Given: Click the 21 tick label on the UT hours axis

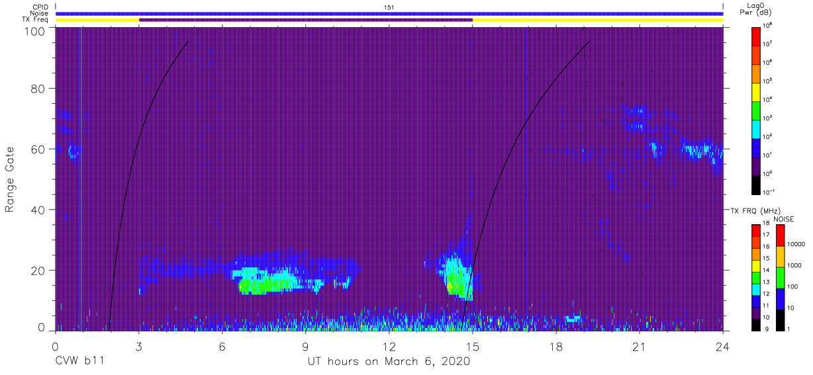Looking at the screenshot, I should click(640, 346).
